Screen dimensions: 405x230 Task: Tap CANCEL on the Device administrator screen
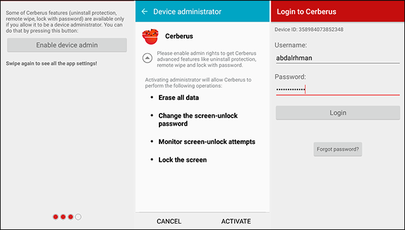click(x=169, y=221)
